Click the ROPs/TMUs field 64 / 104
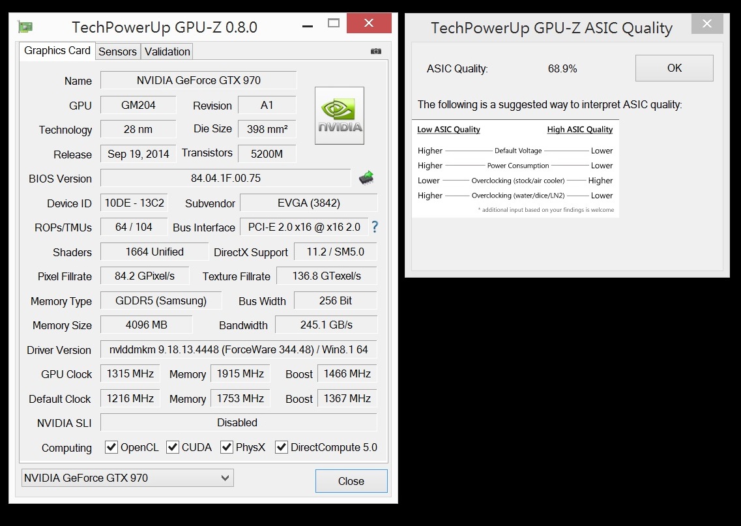 134,227
